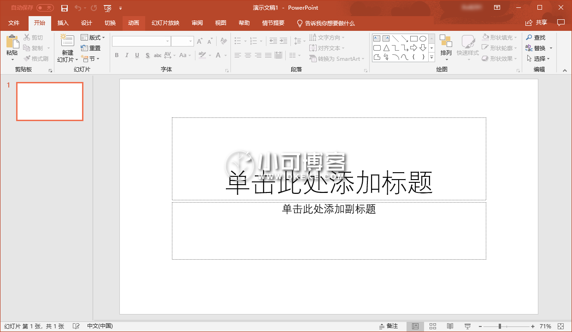
Task: Open the Select (选择) dropdown
Action: 538,58
